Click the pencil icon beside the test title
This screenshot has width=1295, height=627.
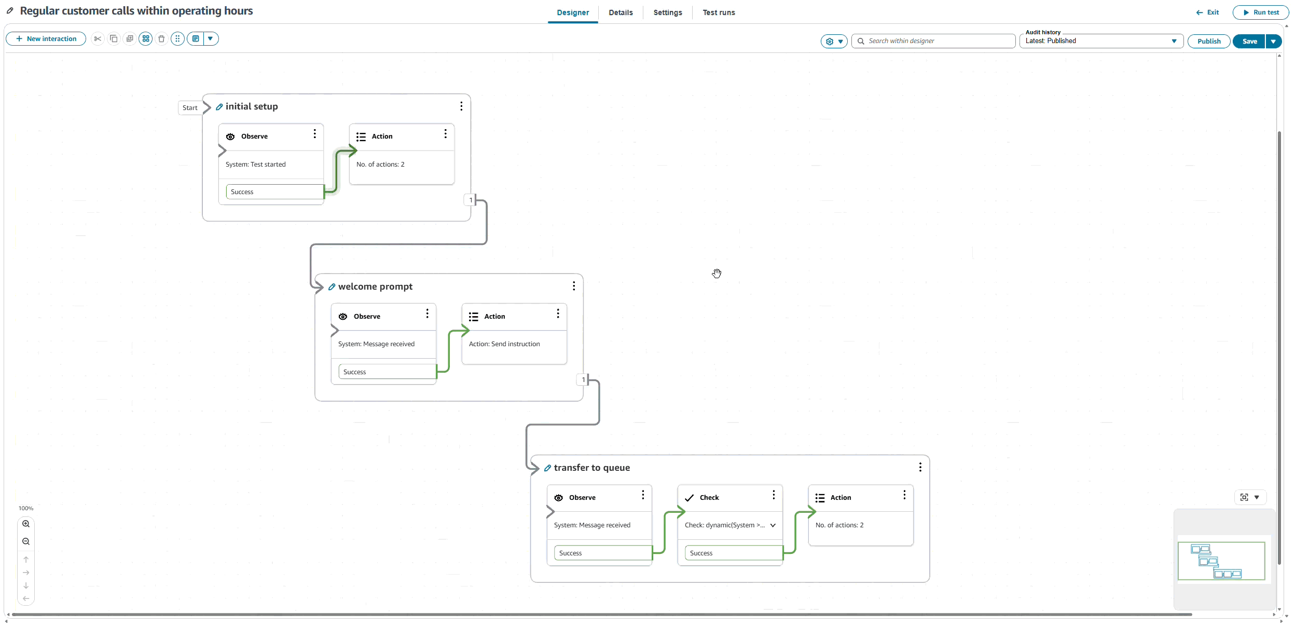tap(10, 11)
